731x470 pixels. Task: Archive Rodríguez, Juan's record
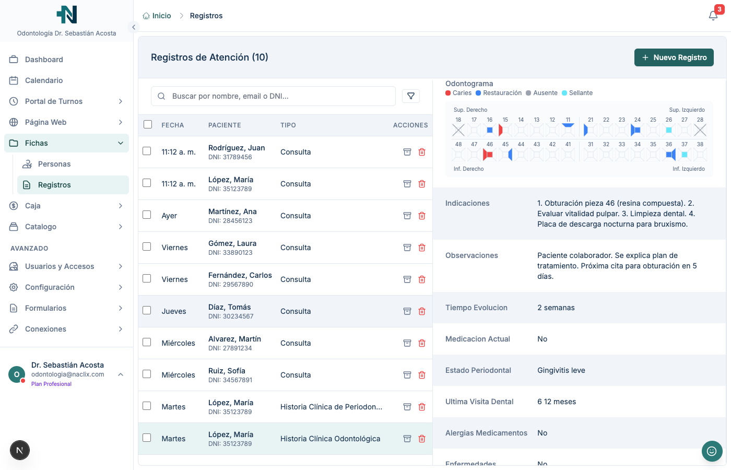[x=407, y=152]
